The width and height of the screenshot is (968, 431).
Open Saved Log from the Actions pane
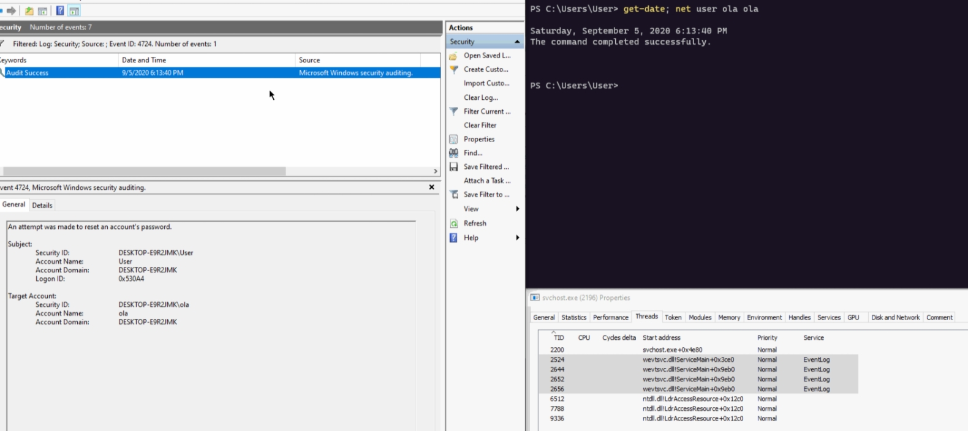[486, 56]
